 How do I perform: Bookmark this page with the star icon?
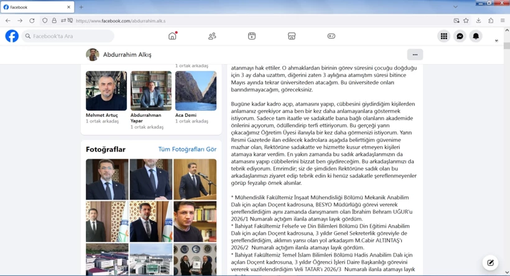(x=466, y=21)
